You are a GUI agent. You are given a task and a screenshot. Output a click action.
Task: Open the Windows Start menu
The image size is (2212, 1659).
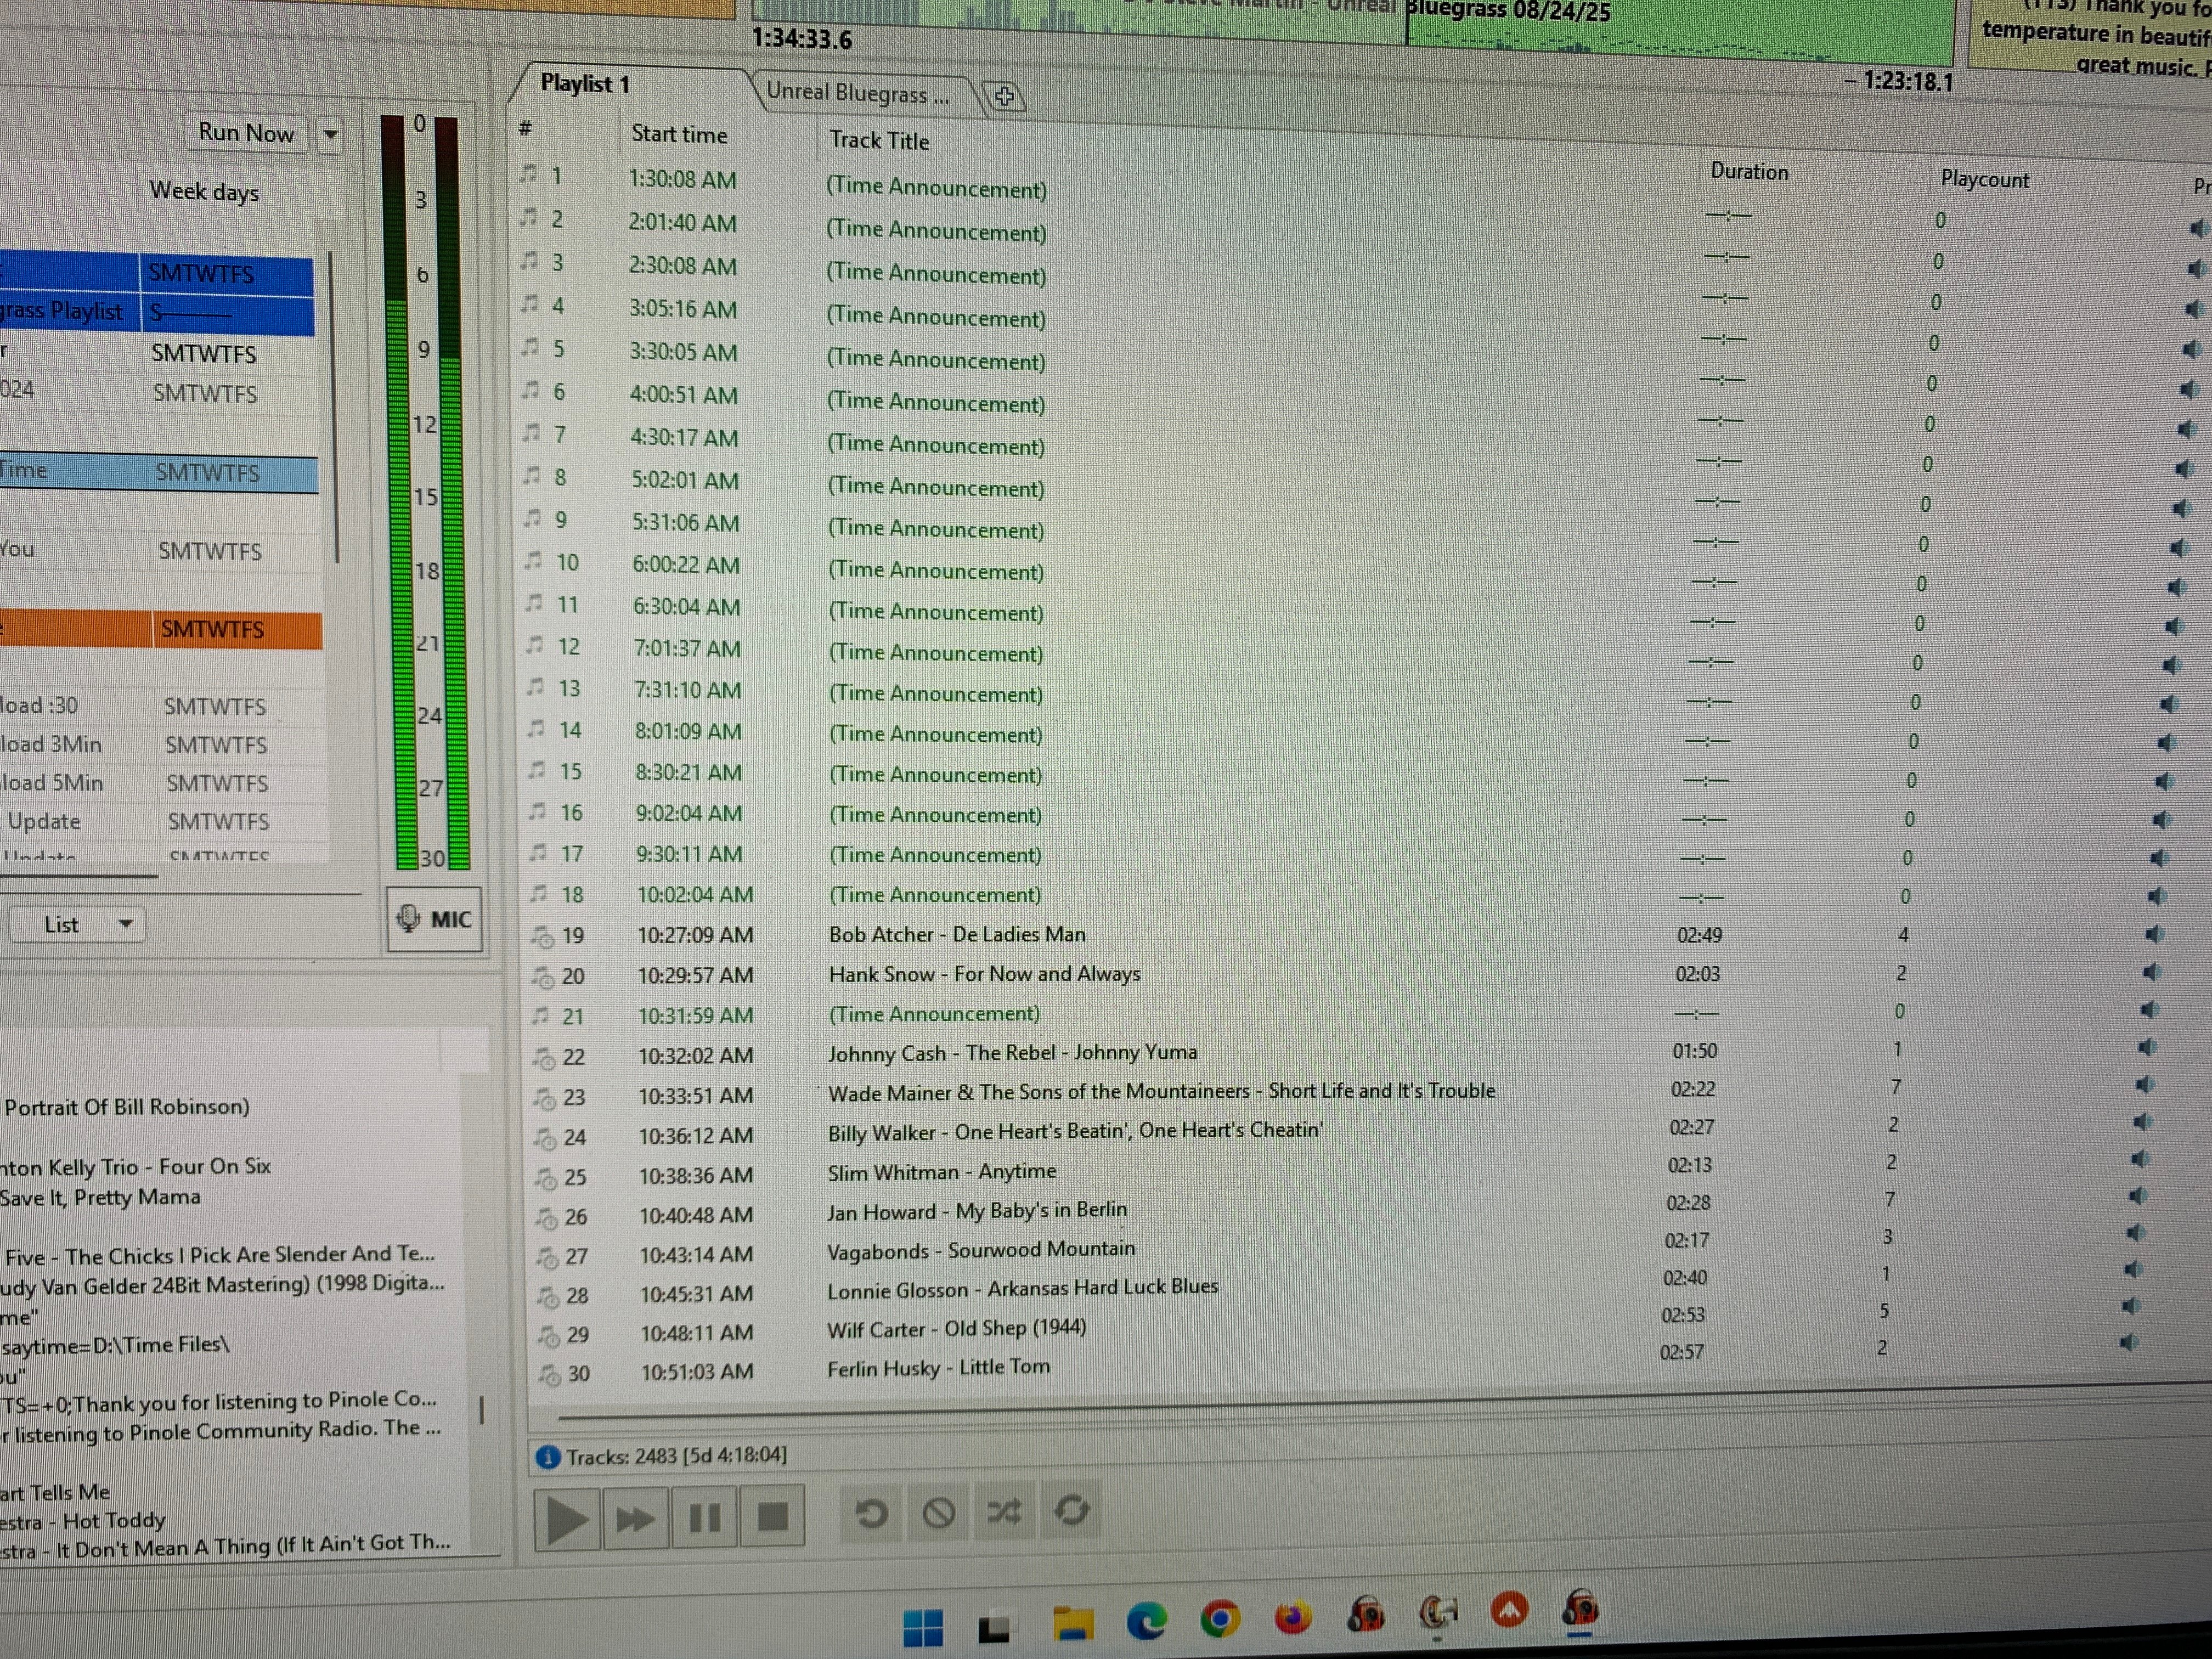922,1628
